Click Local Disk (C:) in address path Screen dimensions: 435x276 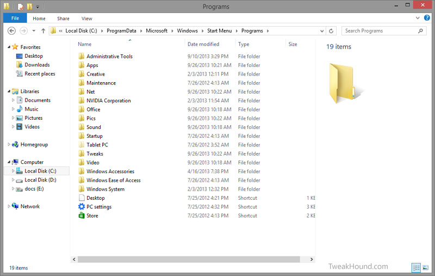click(x=81, y=31)
